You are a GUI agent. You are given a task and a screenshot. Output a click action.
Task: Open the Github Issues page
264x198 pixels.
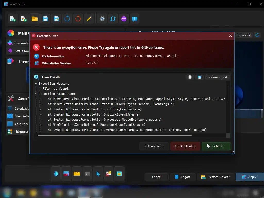pyautogui.click(x=154, y=146)
